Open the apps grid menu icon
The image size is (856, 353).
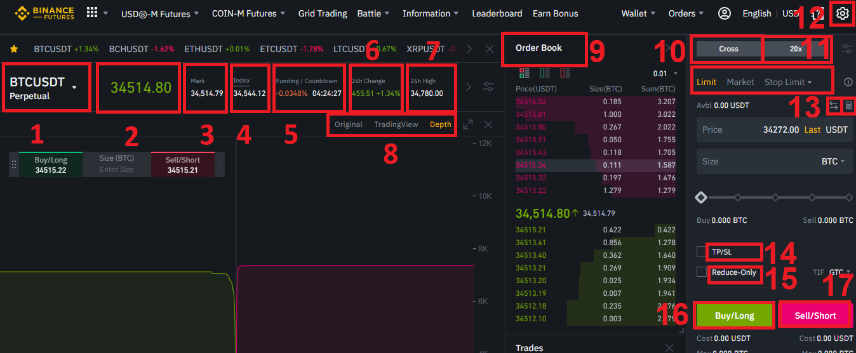click(x=92, y=13)
